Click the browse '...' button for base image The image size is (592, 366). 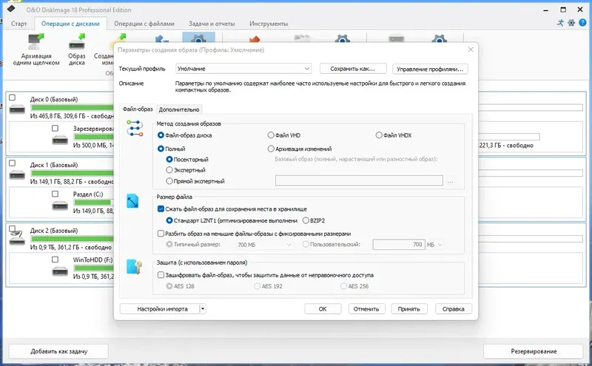451,180
